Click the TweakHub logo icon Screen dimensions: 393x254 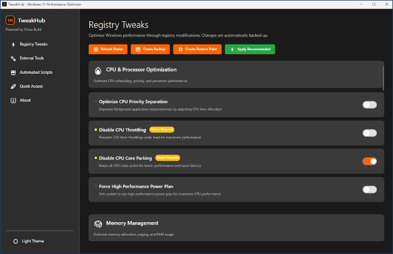10,20
